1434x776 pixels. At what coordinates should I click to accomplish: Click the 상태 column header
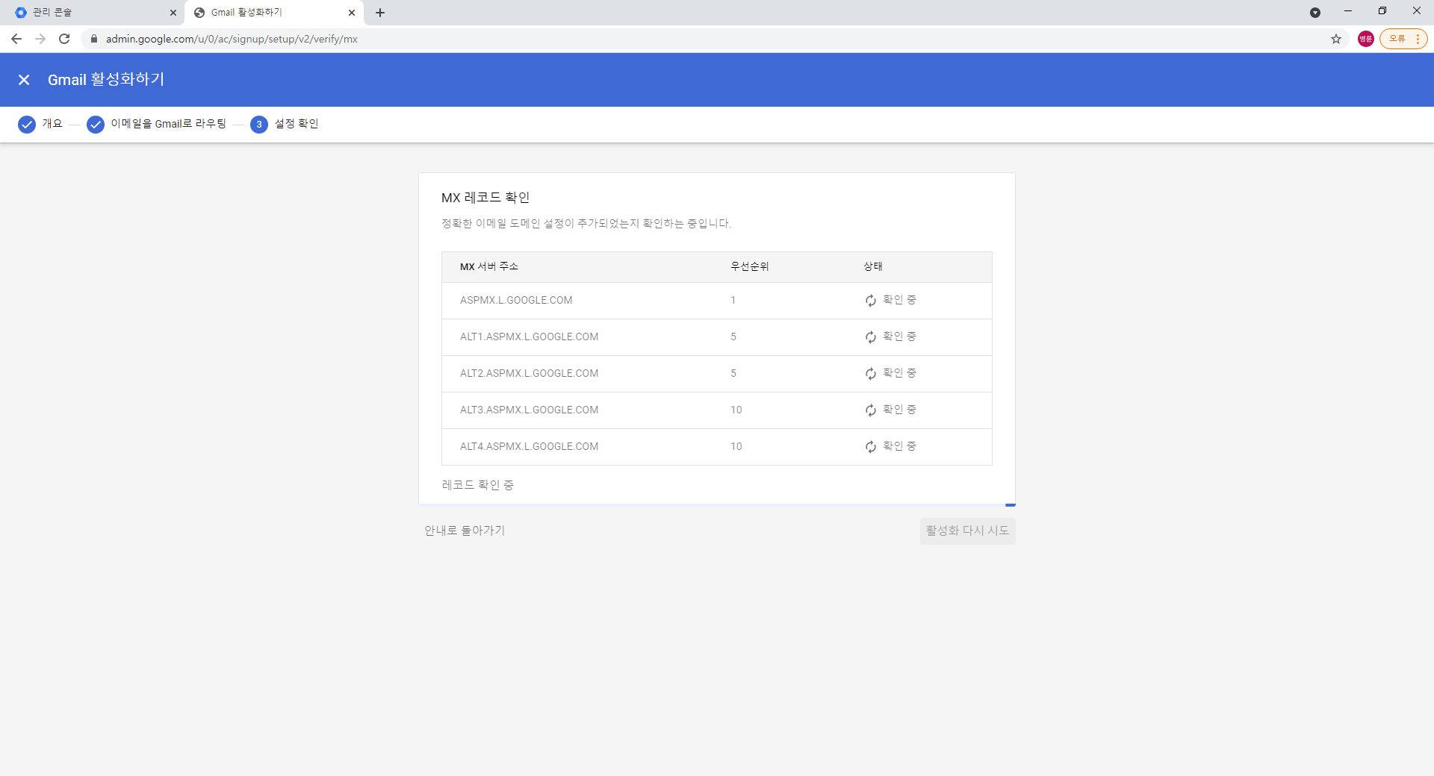point(873,266)
